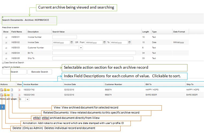Delete the 1802021742 invoice record

coord(2,90)
